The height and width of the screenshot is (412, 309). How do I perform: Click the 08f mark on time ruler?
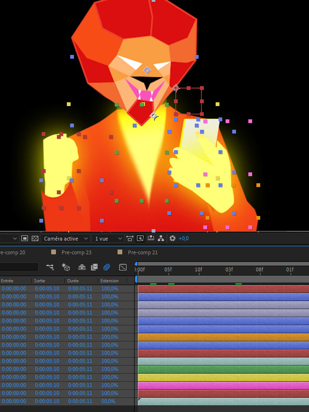point(260,269)
